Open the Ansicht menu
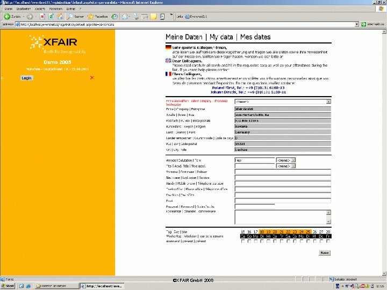Image resolution: width=387 pixels, height=290 pixels. [40, 9]
